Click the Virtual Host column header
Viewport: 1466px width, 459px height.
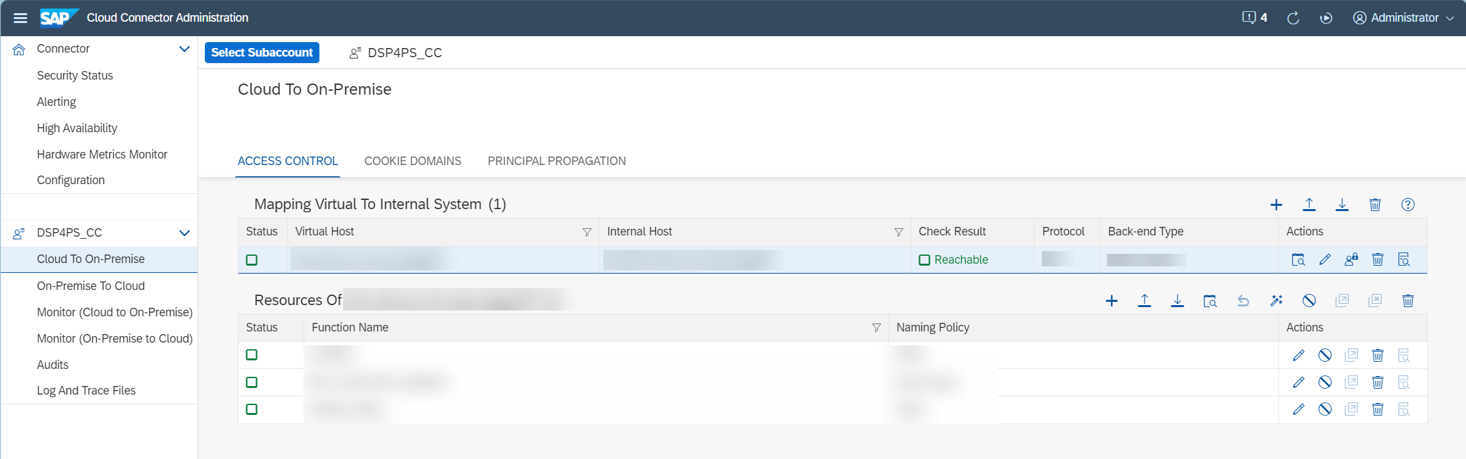coord(325,231)
